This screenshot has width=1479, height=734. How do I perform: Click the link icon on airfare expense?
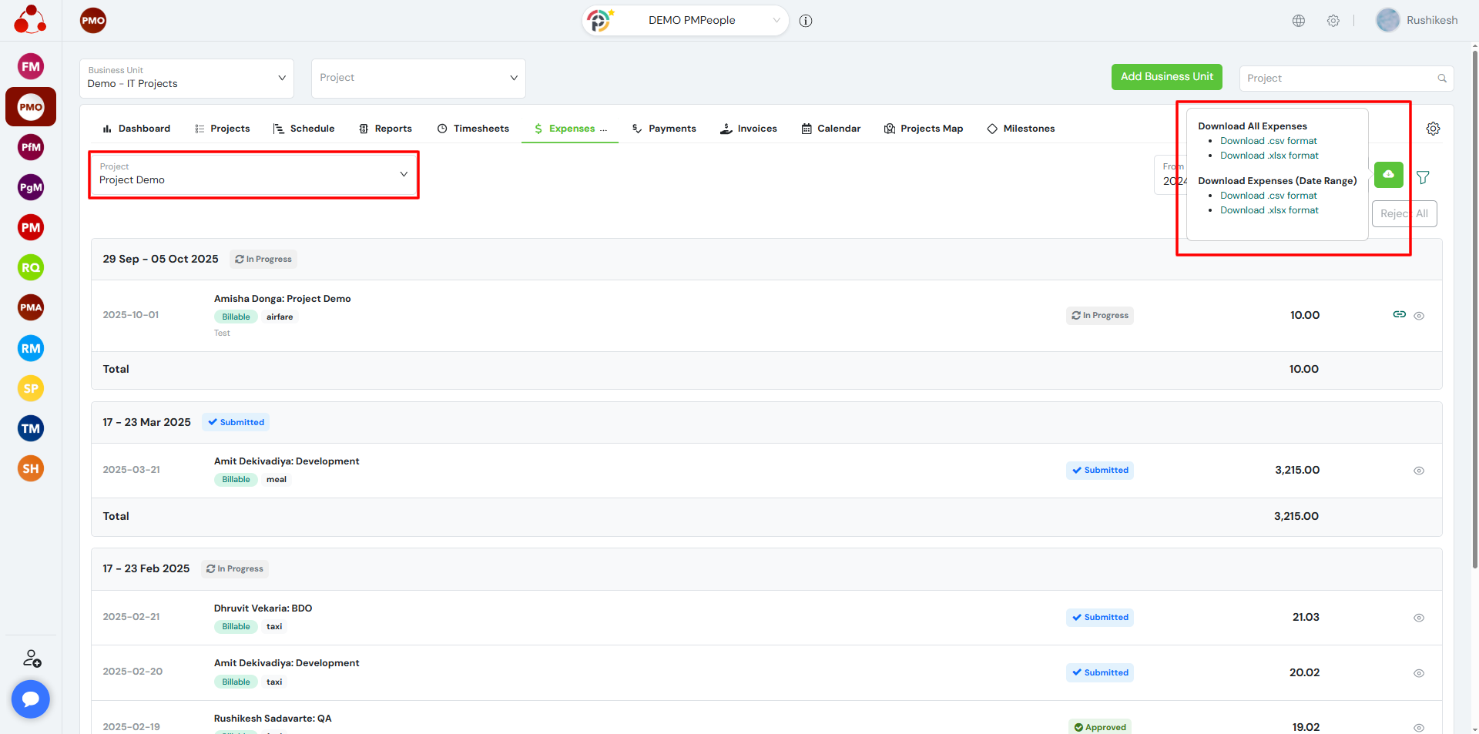pos(1399,314)
